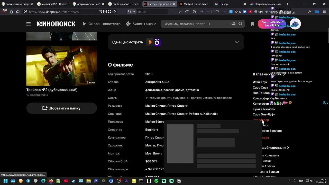Go to the Kinopoisk logo home page
Image resolution: width=329 pixels, height=185 pixels.
56,24
